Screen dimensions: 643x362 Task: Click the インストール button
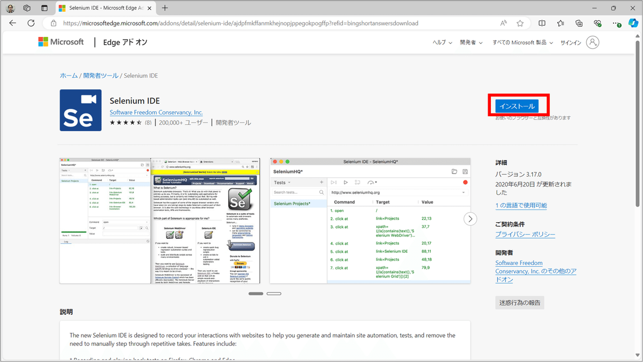[517, 105]
